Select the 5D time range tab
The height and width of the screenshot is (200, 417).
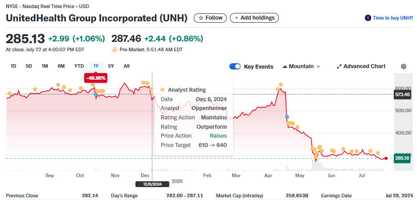coord(29,66)
